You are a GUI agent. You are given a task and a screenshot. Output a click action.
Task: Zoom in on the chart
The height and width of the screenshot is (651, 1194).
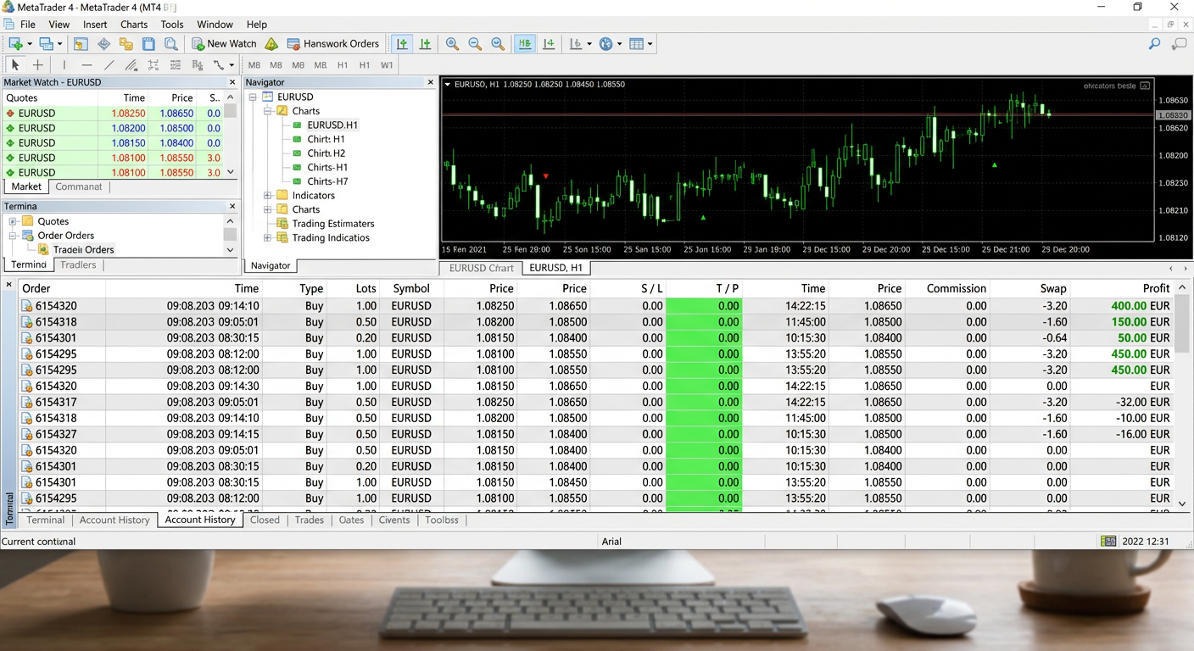coord(452,44)
